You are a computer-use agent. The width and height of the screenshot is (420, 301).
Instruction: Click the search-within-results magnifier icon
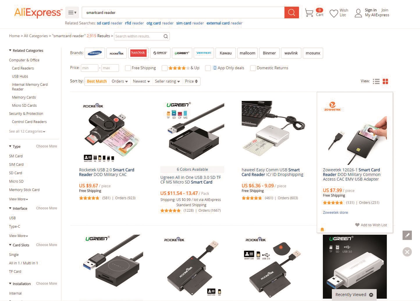pos(165,36)
